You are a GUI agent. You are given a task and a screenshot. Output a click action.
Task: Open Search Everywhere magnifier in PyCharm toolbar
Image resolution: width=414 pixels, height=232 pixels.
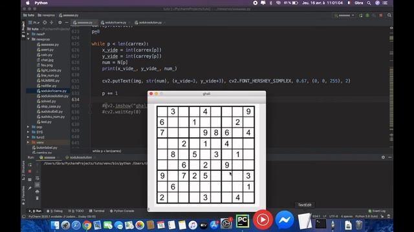tap(389, 15)
